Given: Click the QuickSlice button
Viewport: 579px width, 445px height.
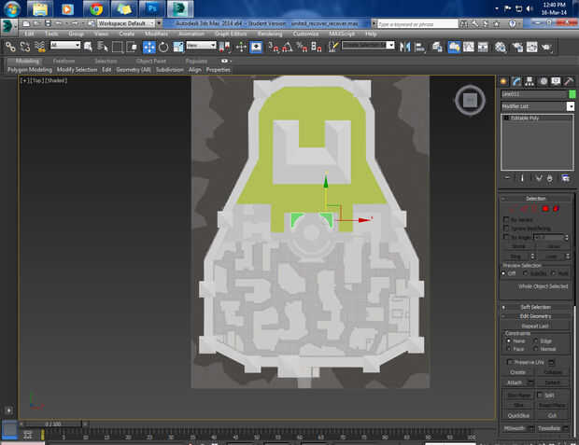Looking at the screenshot, I should [x=520, y=415].
